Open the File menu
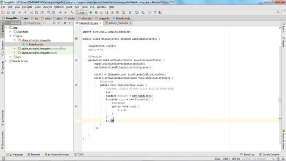Screen dimensions: 286x161 [x=3, y=7]
